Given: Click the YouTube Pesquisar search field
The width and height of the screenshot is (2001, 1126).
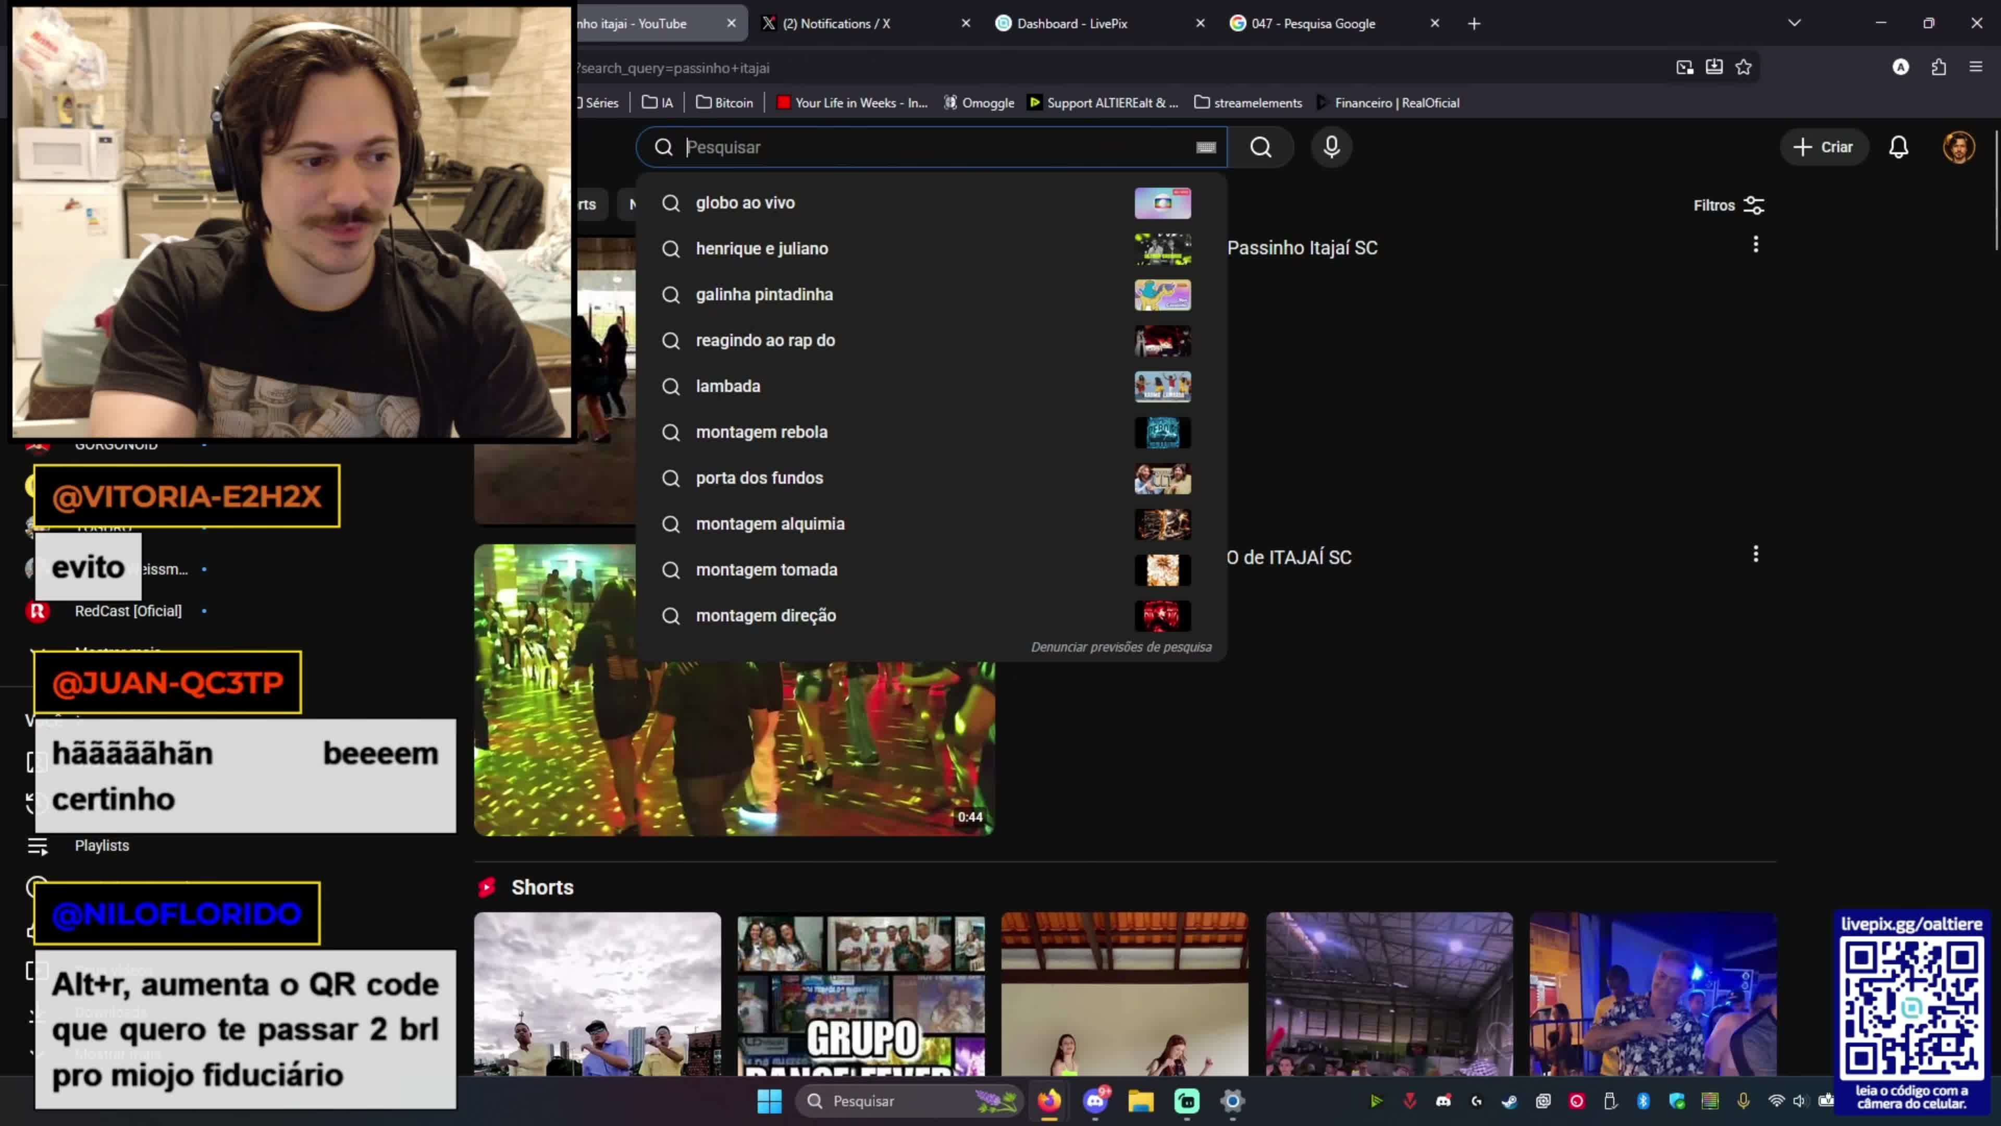Looking at the screenshot, I should 932,147.
